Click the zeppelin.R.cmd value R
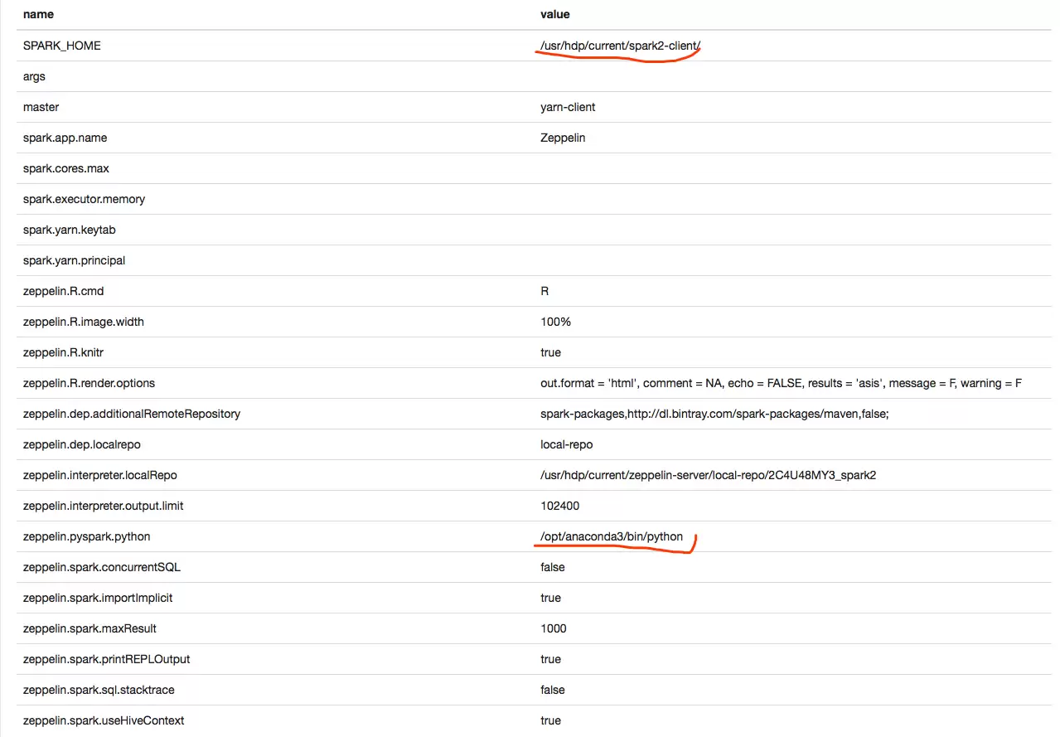 545,291
